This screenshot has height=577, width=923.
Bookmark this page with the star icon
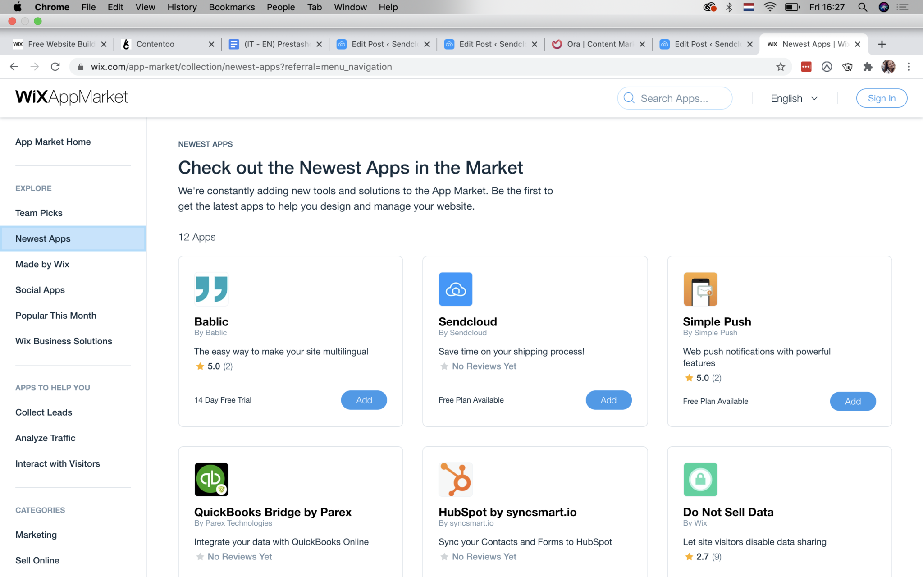coord(781,67)
